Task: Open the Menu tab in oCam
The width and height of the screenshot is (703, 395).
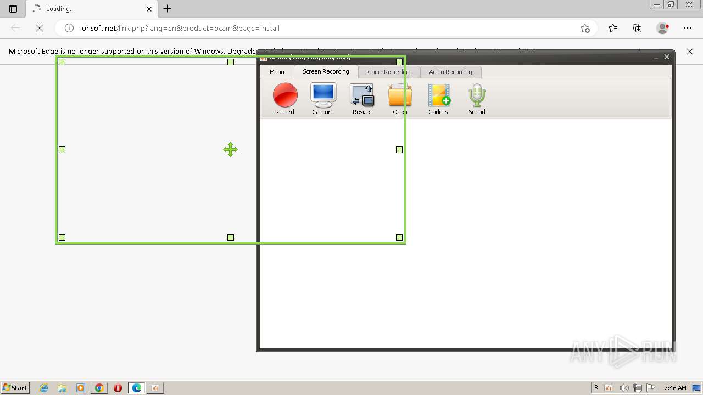Action: pyautogui.click(x=277, y=72)
